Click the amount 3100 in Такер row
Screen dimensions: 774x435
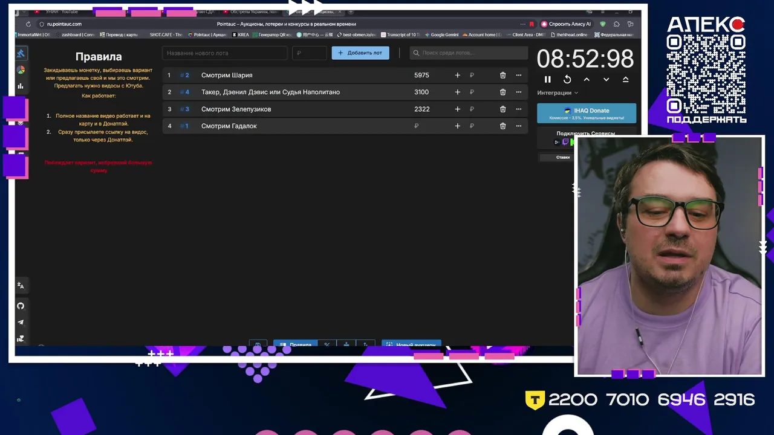(x=421, y=92)
